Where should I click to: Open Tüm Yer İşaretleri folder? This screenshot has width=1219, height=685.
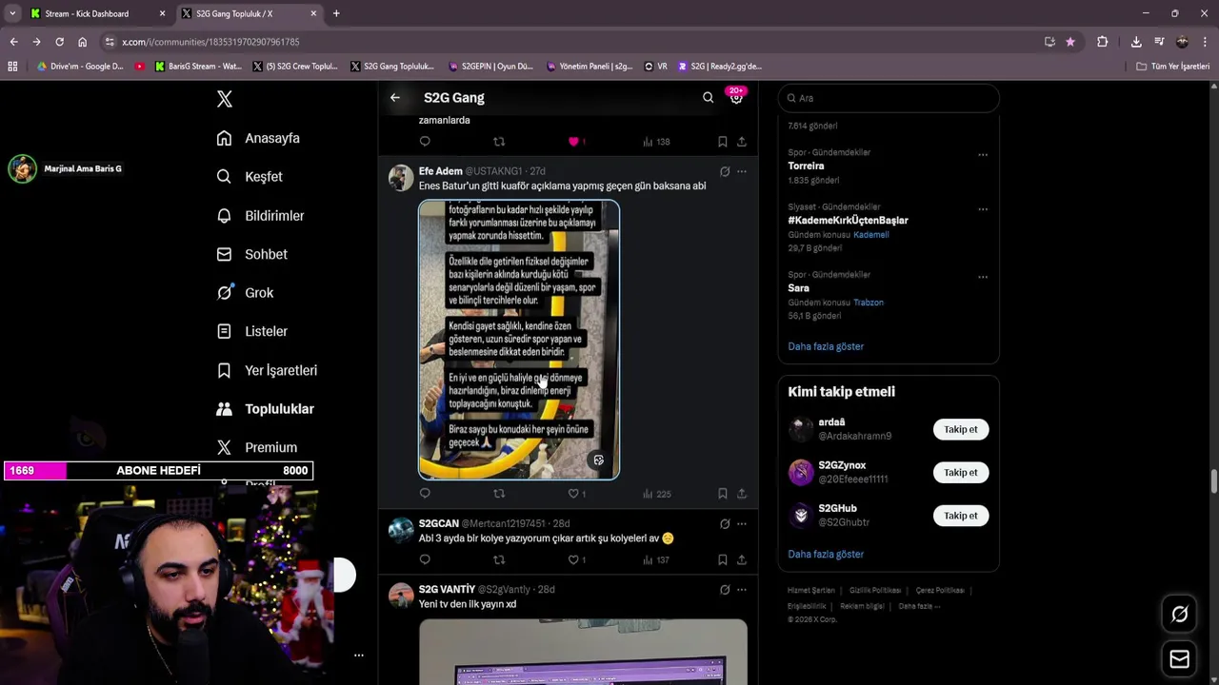(x=1173, y=67)
